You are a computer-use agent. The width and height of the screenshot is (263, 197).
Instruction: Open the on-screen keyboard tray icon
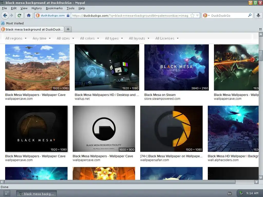(x=229, y=193)
